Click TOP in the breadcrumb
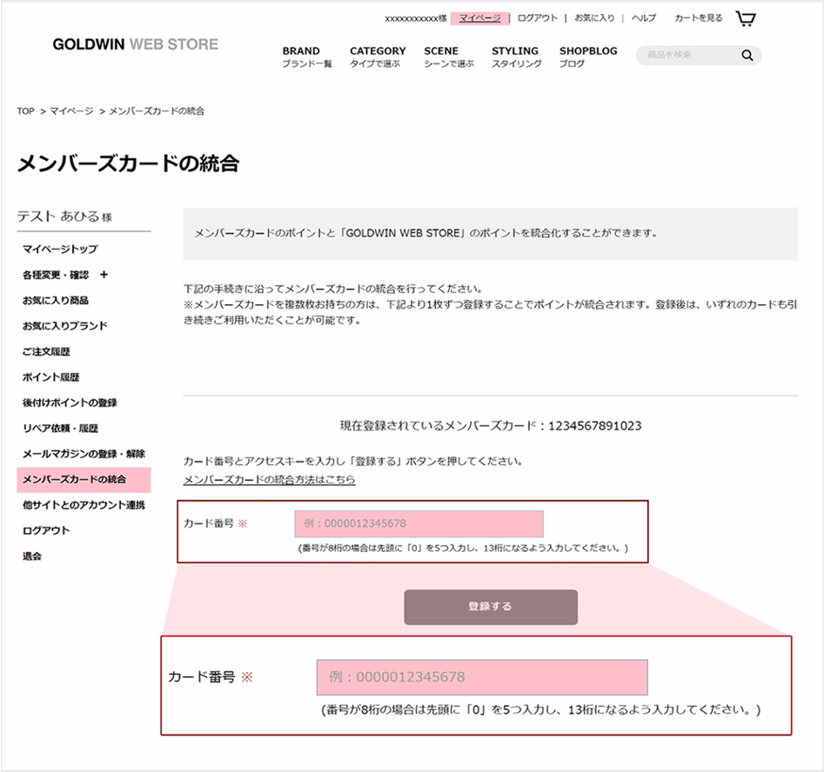This screenshot has width=824, height=772. (25, 111)
